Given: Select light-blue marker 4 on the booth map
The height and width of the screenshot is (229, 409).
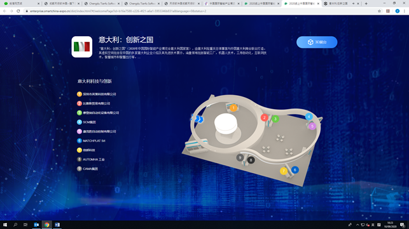Looking at the screenshot, I should click(309, 117).
